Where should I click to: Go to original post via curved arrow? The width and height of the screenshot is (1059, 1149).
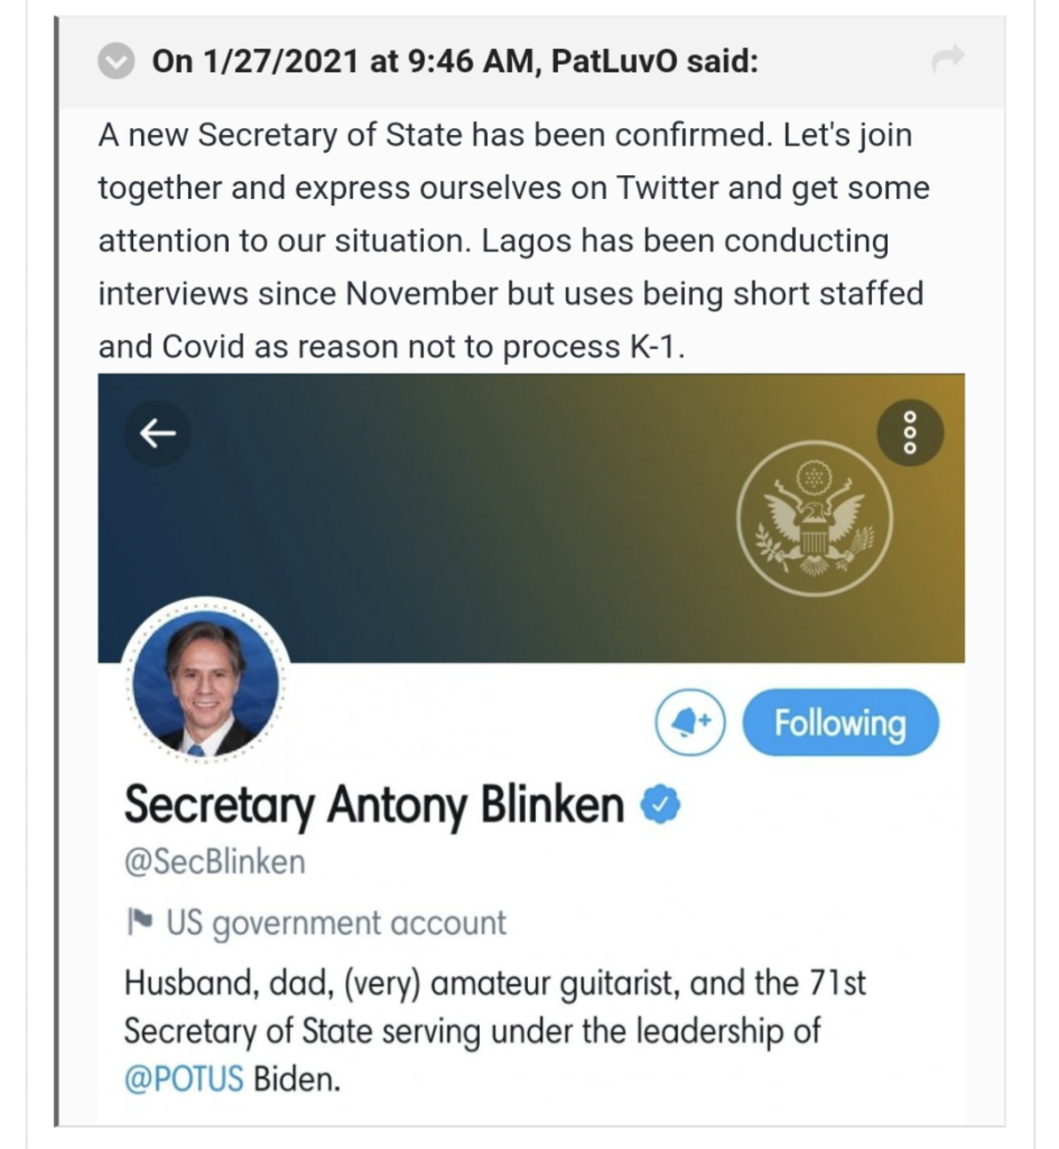tap(947, 59)
